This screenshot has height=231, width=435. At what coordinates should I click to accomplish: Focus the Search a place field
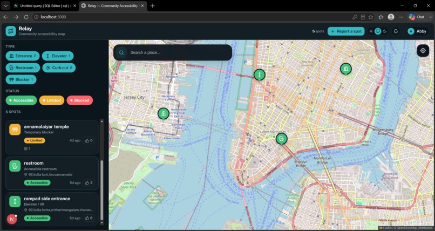click(173, 52)
